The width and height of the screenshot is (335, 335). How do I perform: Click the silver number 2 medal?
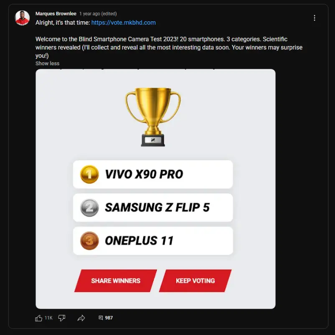tap(89, 208)
